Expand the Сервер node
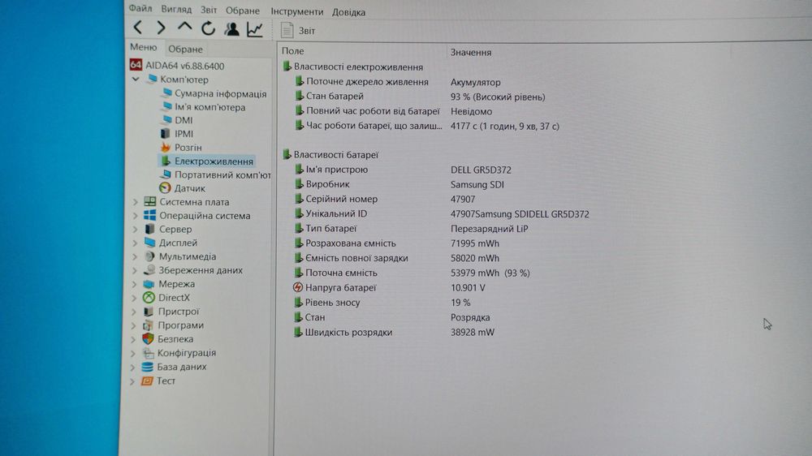Image resolution: width=812 pixels, height=456 pixels. tap(135, 229)
